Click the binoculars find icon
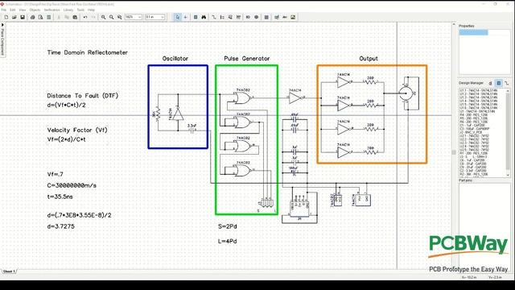 point(203,17)
